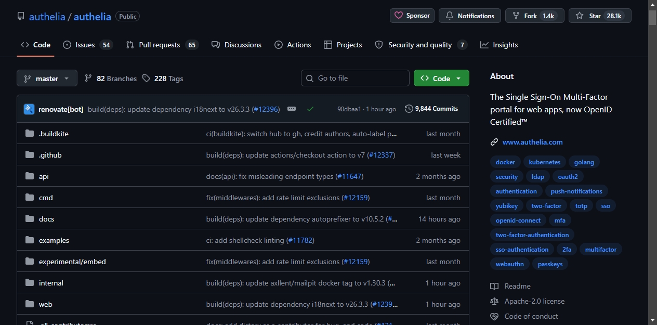Viewport: 657px width, 325px height.
Task: Select the ldap topic tag
Action: 538,177
